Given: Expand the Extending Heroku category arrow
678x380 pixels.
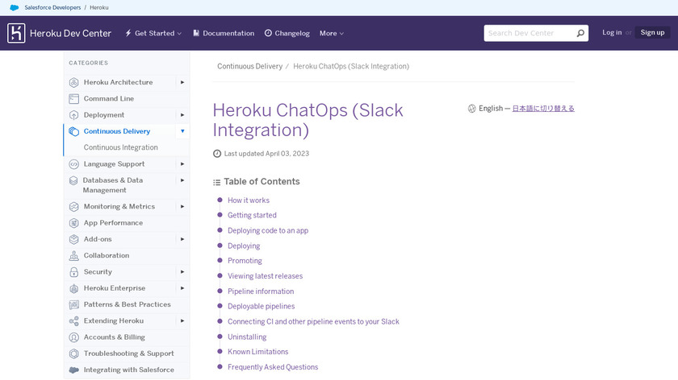Looking at the screenshot, I should (x=182, y=321).
